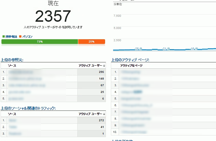Image resolution: width=216 pixels, height=141 pixels.
Task: Open the 上位のアクティブ ページ report link
Action: (130, 60)
